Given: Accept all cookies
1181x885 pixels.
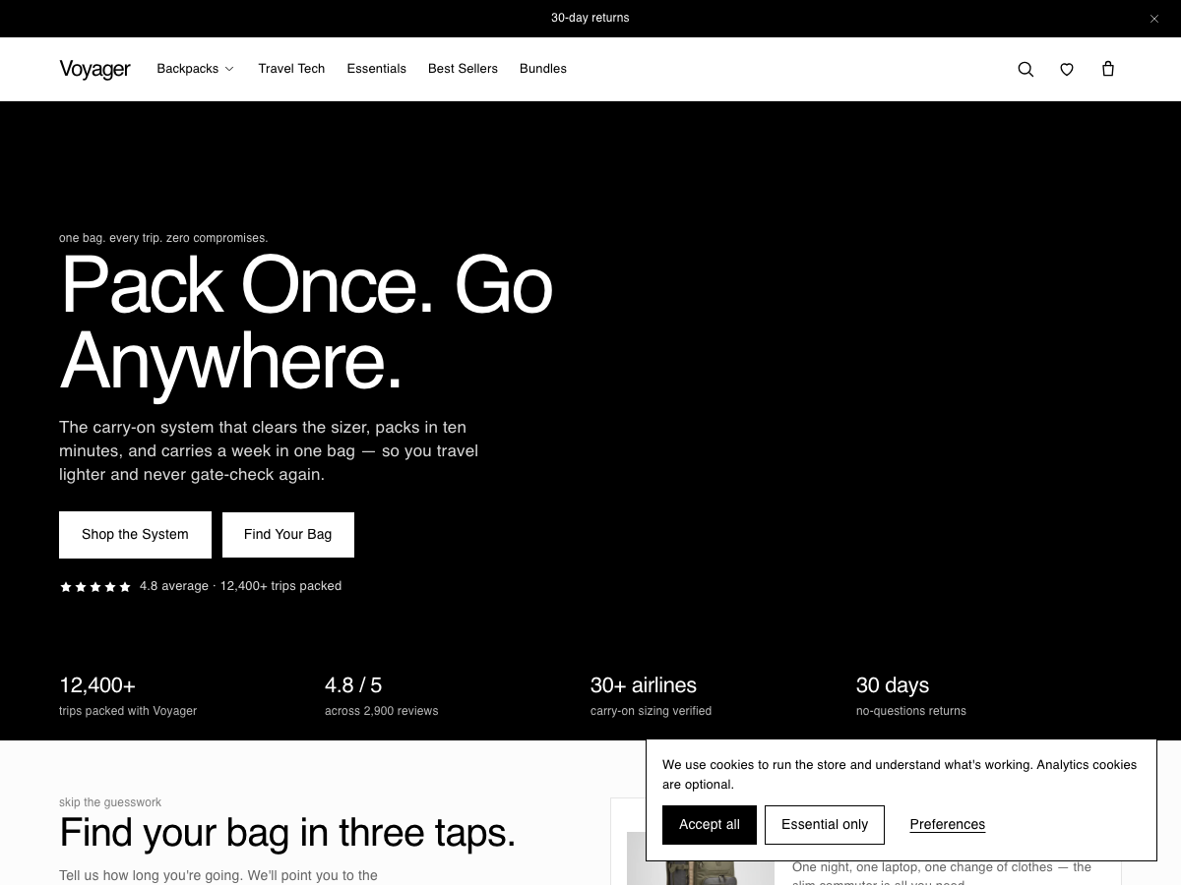Looking at the screenshot, I should coord(710,825).
